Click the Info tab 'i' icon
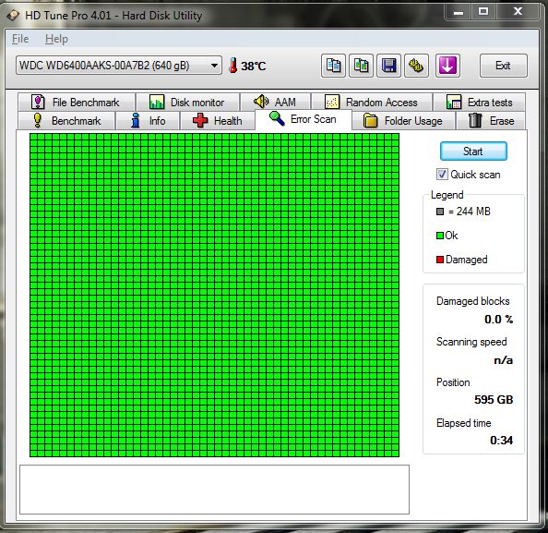 136,120
